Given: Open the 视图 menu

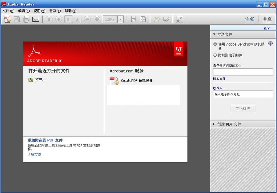Looking at the screenshot, I should pos(39,11).
